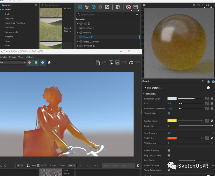Select the Generic#1 material
This screenshot has width=215, height=176.
(x=88, y=37)
